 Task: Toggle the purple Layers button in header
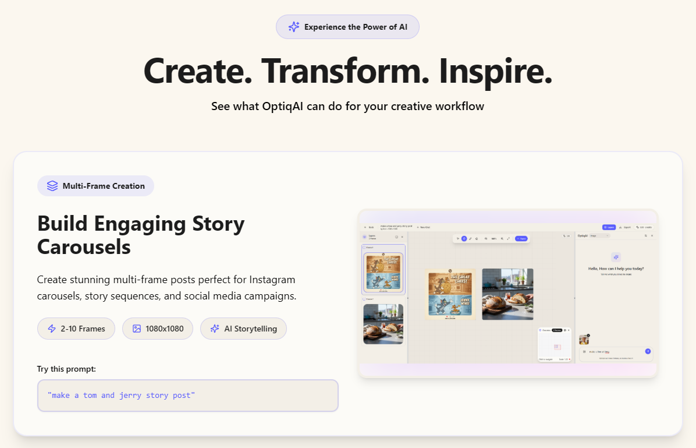click(x=609, y=227)
